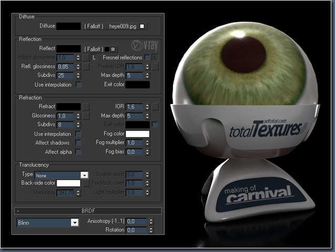
Task: Adjust the Anisotropy spinner arrows
Action: [151, 222]
